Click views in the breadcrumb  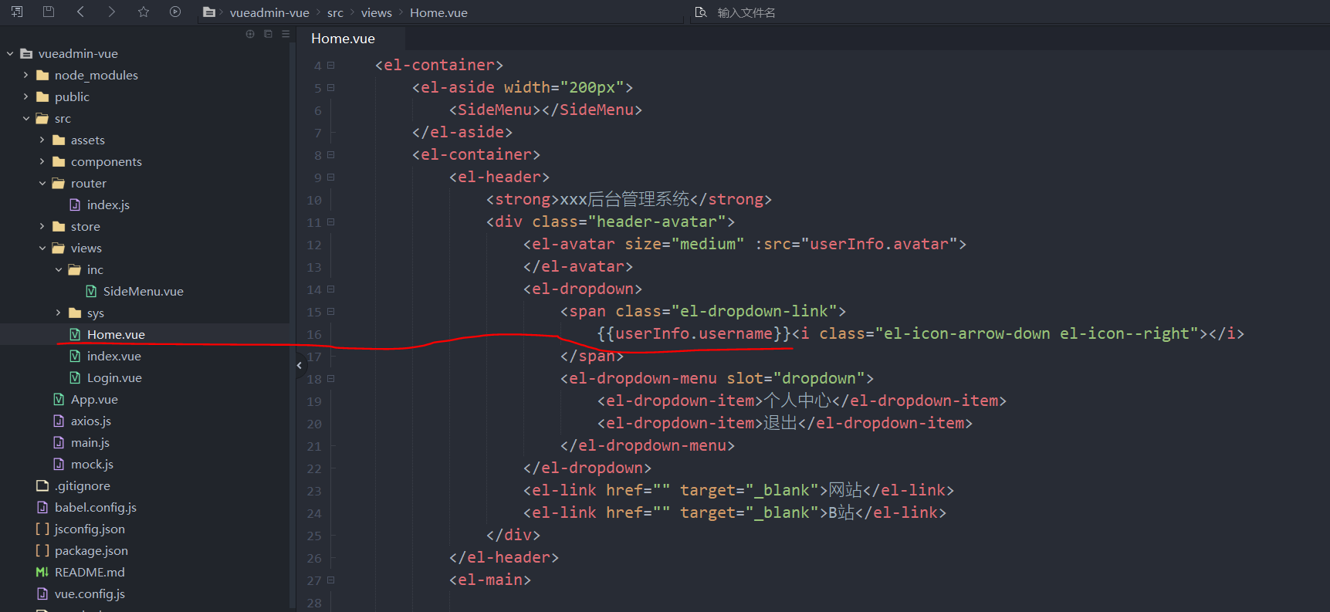point(376,12)
